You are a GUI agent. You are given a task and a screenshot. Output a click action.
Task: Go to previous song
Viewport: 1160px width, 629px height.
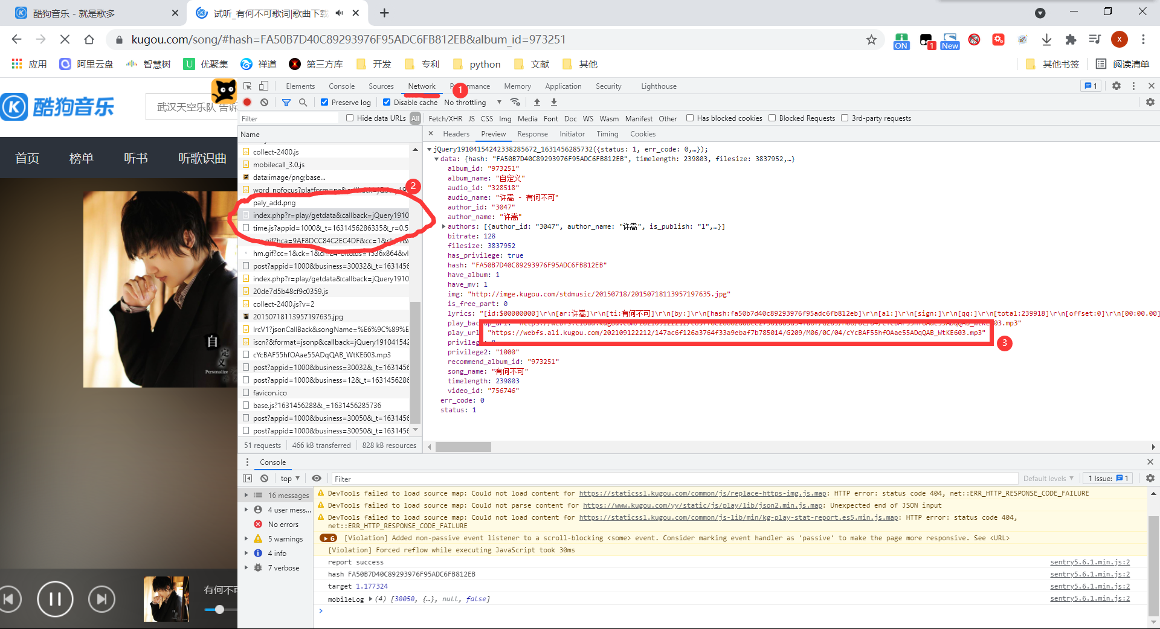8,599
